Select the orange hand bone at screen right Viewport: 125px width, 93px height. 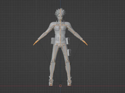(85, 43)
